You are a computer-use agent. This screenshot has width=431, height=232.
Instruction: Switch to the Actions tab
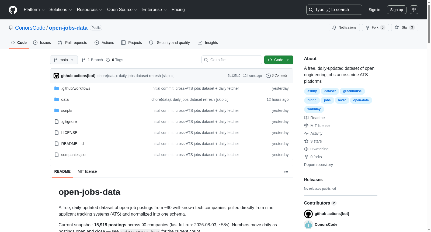[x=104, y=43]
